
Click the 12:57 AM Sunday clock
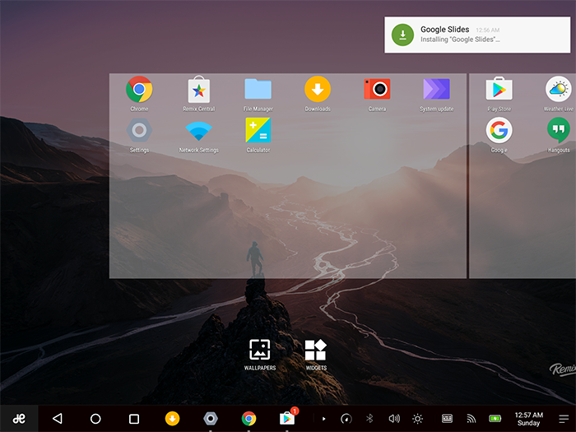[528, 419]
